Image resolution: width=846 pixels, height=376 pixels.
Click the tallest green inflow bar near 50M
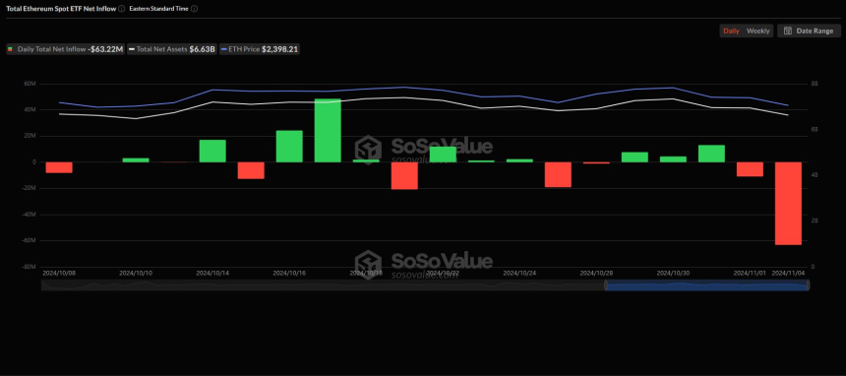click(328, 130)
